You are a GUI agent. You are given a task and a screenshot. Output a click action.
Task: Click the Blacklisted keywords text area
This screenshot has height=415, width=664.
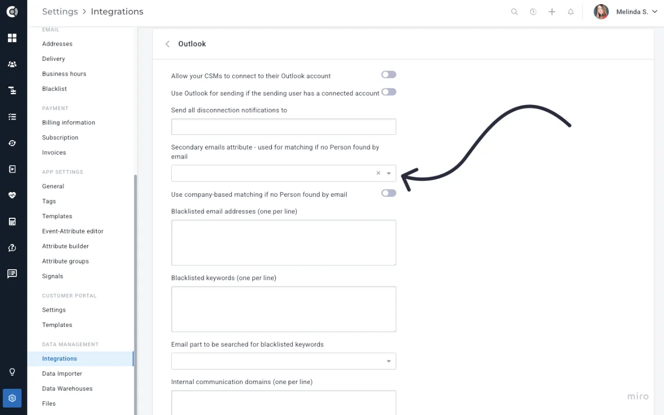click(x=284, y=309)
